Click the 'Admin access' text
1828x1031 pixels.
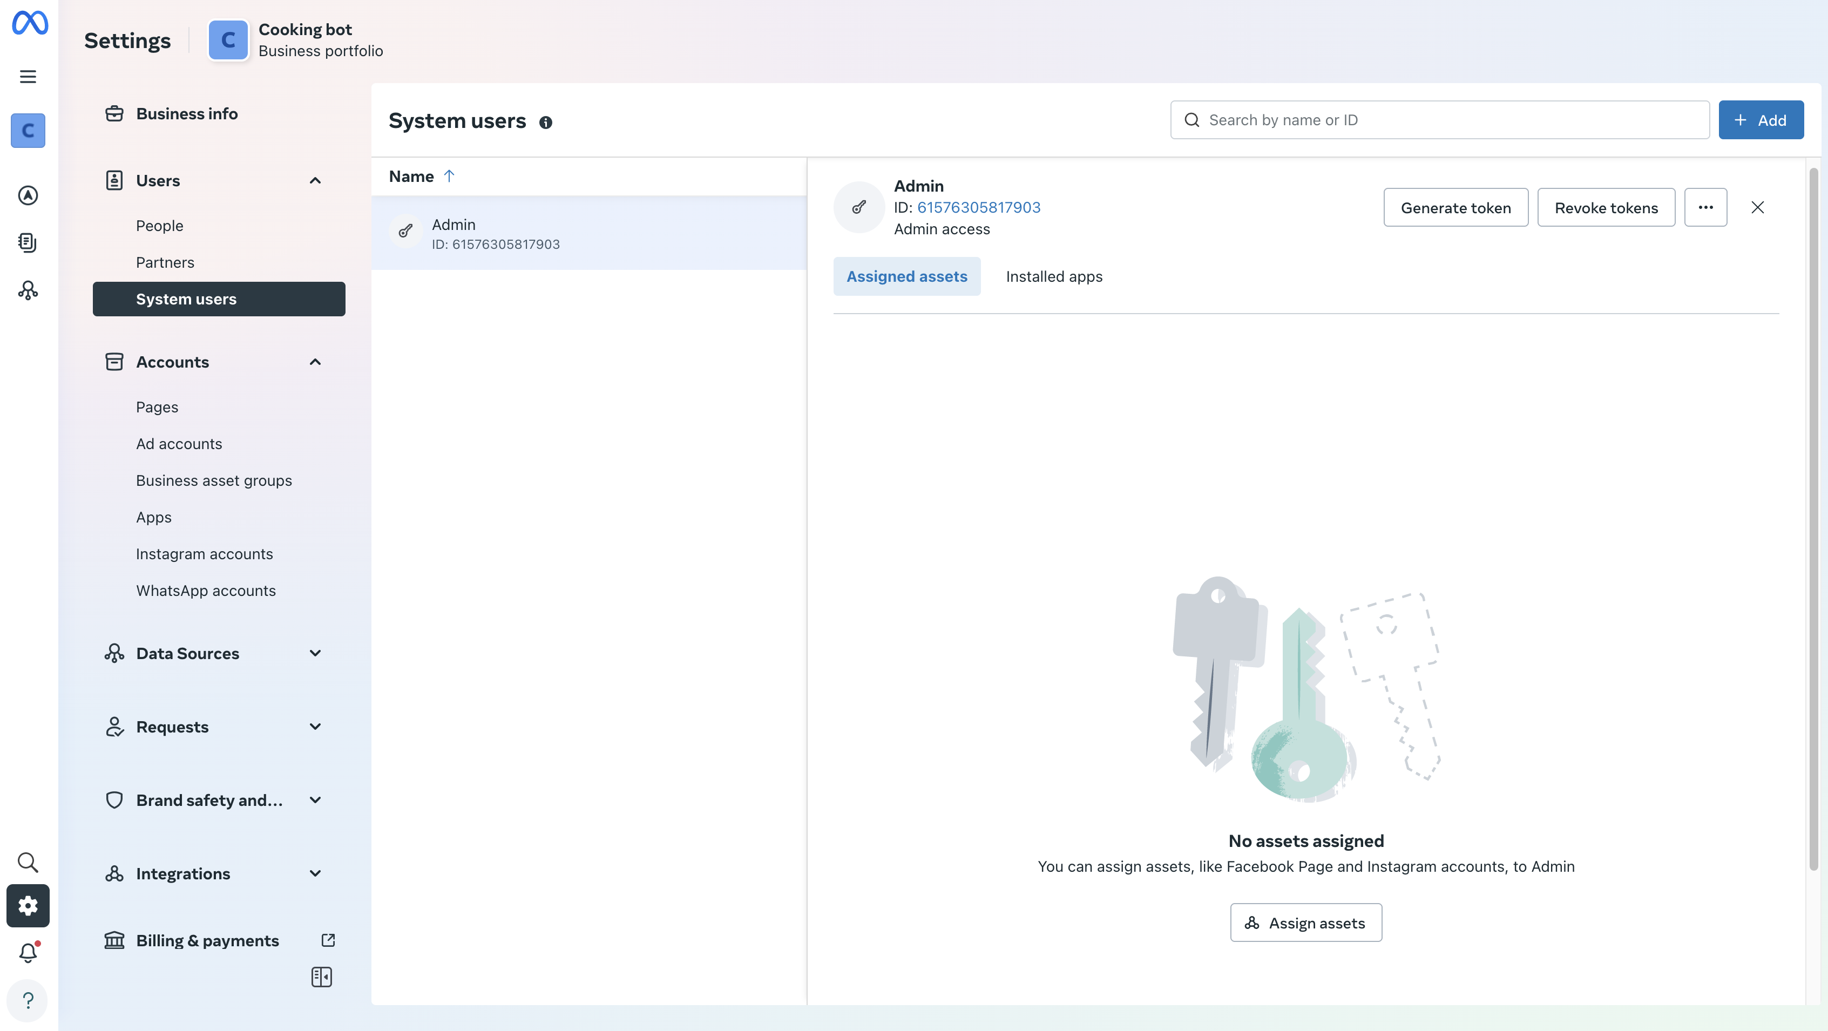pos(942,228)
